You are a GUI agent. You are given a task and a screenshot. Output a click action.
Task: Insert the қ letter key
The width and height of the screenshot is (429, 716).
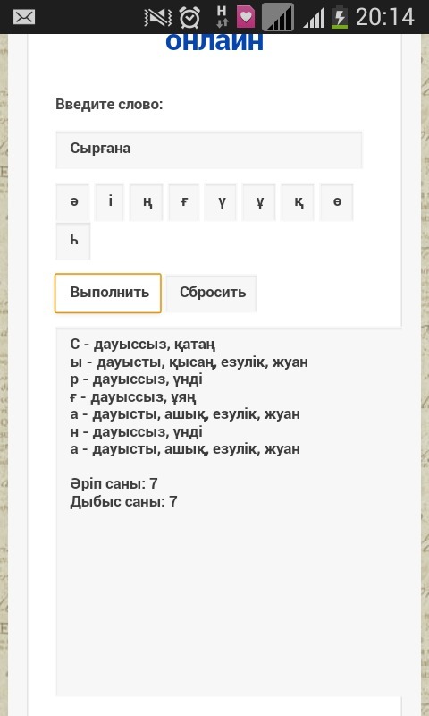[x=298, y=202]
